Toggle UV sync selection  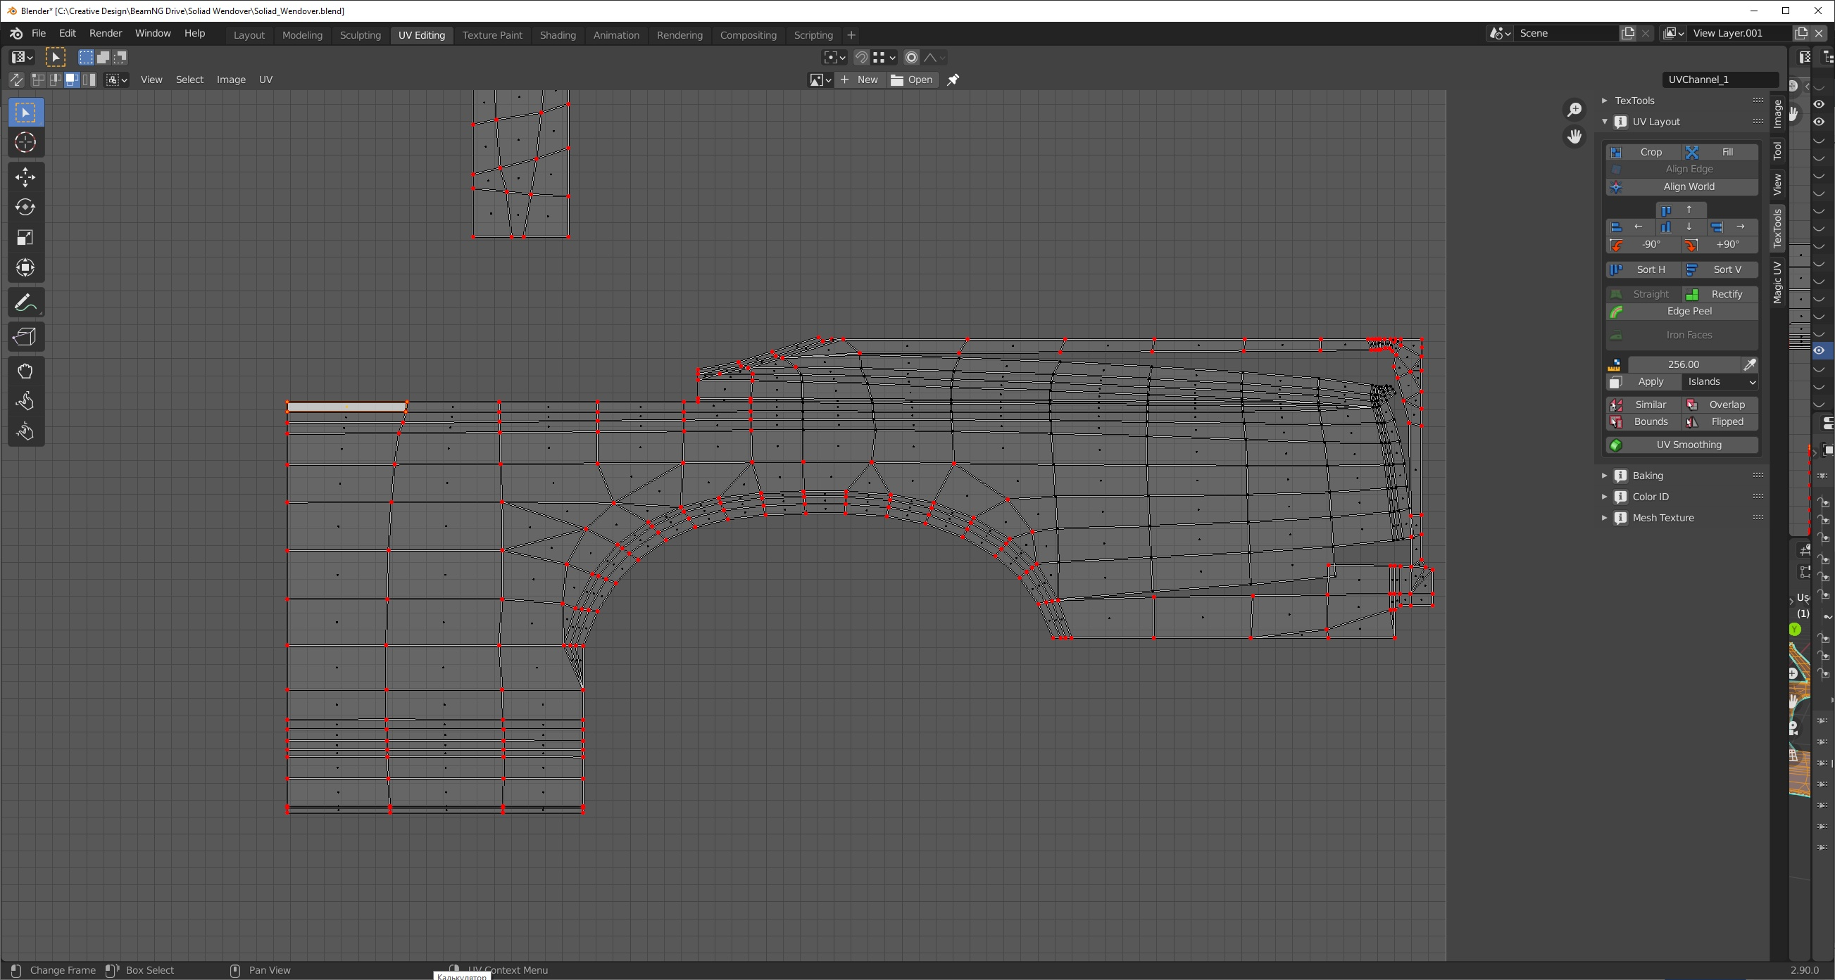point(15,79)
